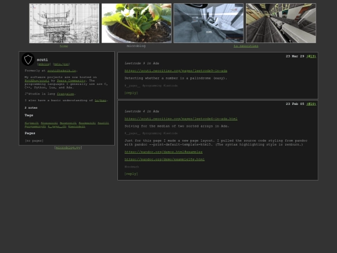Click the #bookmark tag in second post
The image size is (337, 253).
132,167
